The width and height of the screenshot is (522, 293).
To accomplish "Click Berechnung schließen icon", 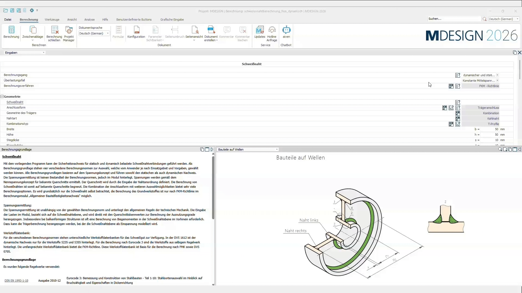I will (55, 30).
